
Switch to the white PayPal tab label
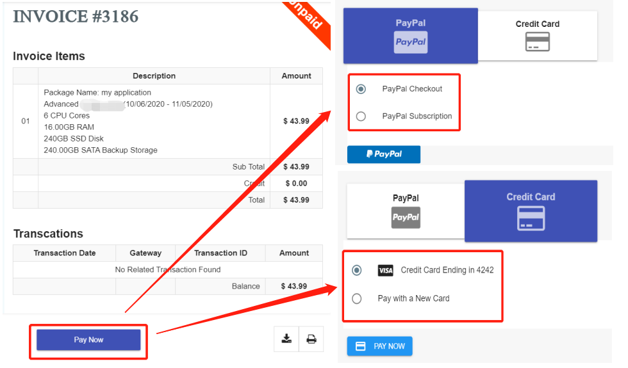406,198
